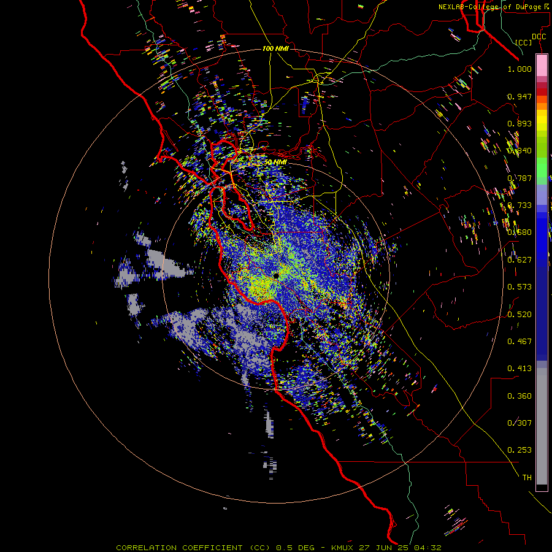Click the 0.893 scale value
Image resolution: width=552 pixels, height=552 pixels.
519,123
